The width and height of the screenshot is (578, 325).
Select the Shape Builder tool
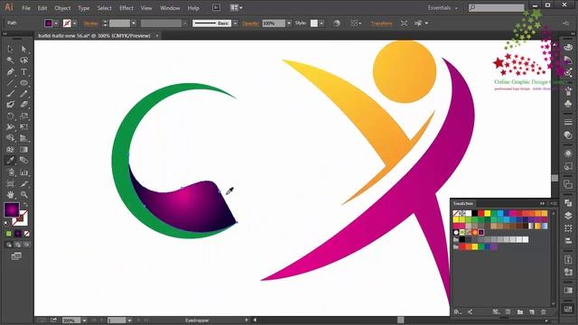pos(10,138)
